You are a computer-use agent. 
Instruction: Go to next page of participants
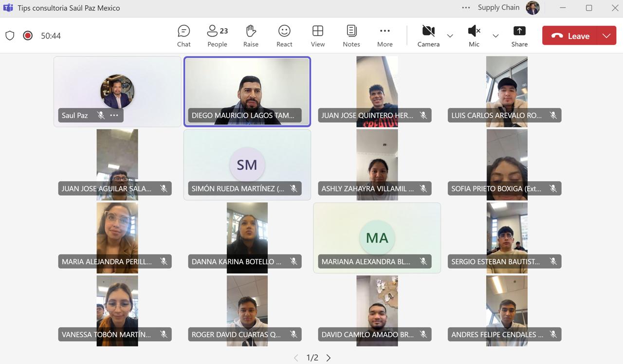[x=329, y=358]
